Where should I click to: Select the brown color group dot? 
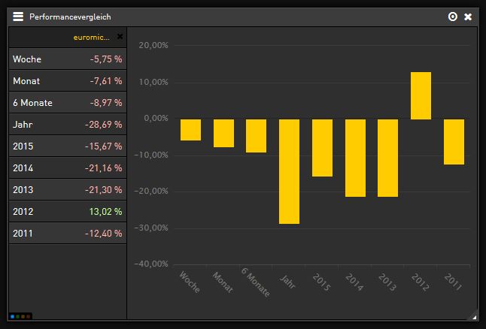click(x=29, y=317)
